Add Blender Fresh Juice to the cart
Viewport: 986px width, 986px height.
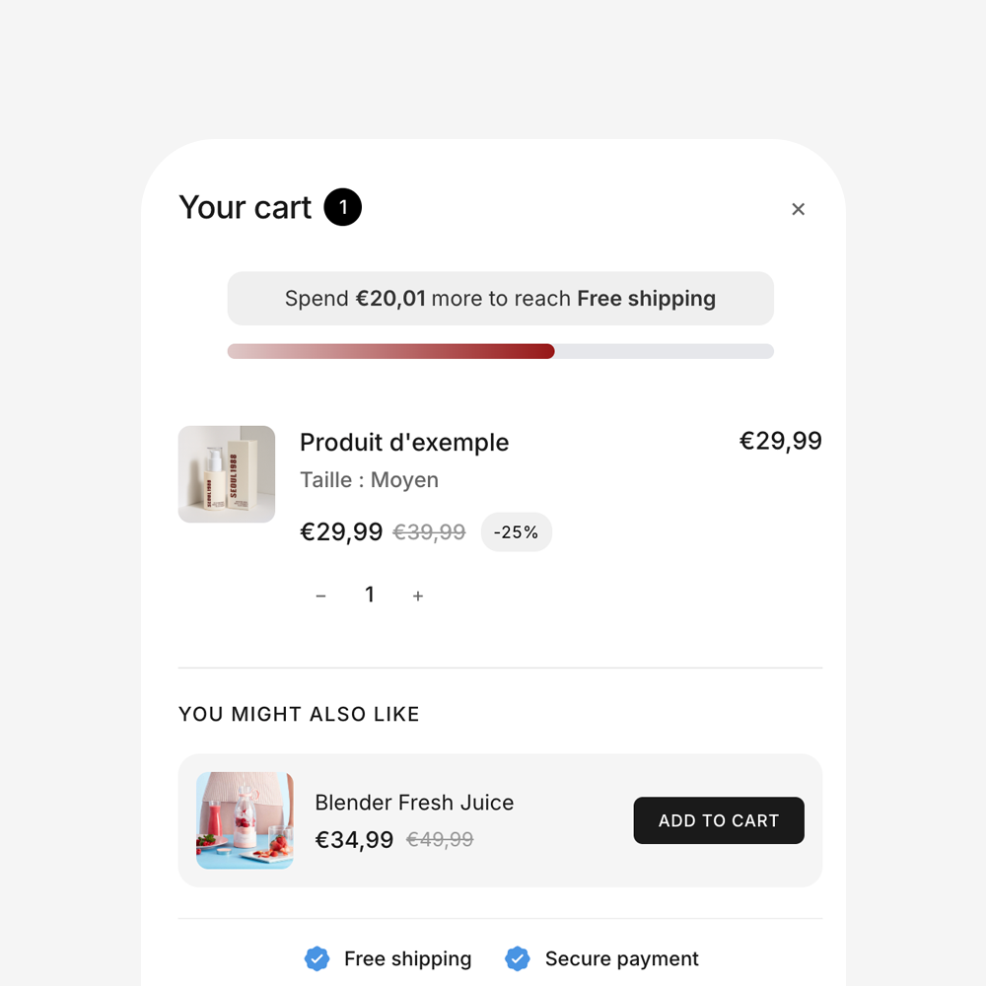click(x=719, y=819)
